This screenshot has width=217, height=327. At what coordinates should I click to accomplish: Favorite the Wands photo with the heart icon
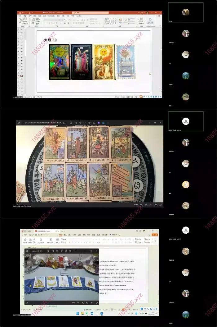click(x=85, y=123)
